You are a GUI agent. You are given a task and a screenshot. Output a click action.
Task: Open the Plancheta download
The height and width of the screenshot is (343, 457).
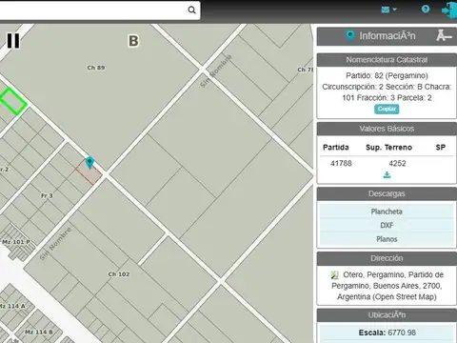[387, 212]
